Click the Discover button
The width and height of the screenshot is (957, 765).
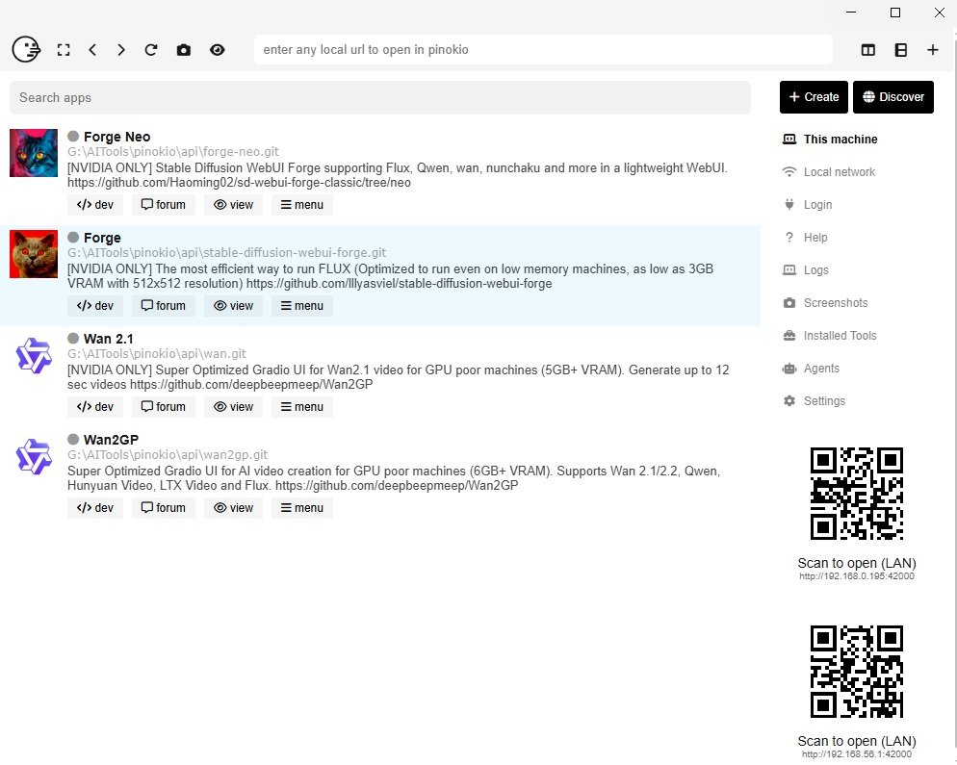point(892,97)
